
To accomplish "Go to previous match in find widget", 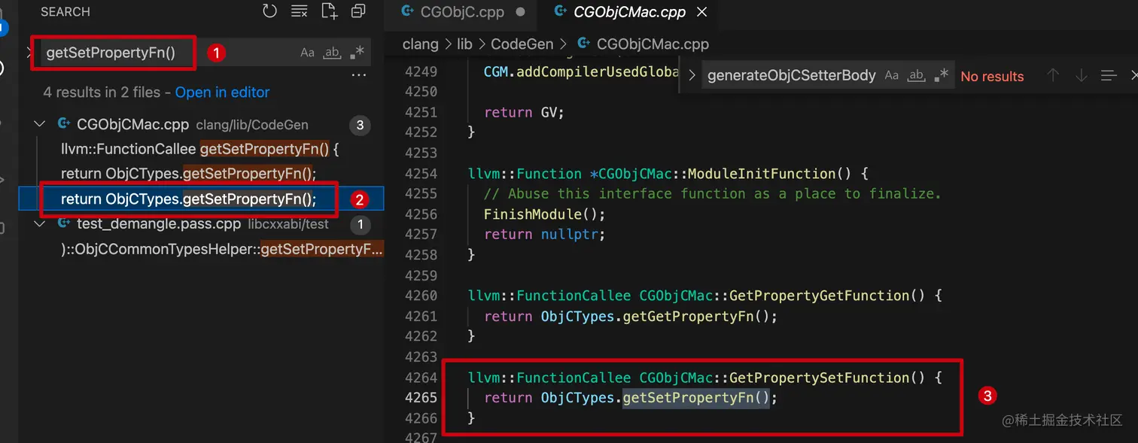I will coord(1052,74).
